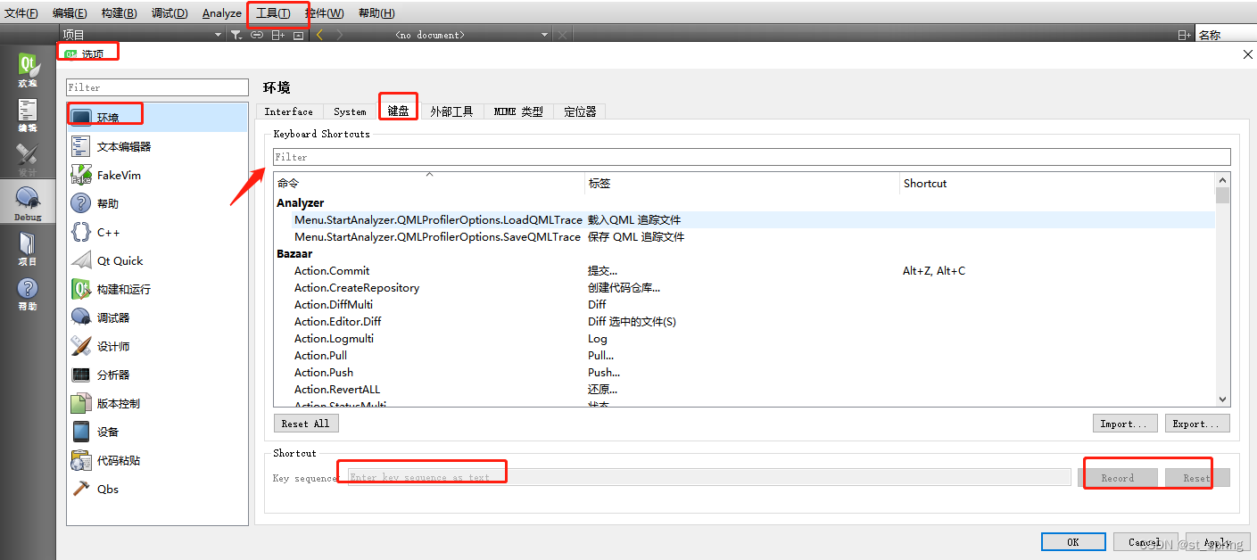
Task: Switch to the Welcome mode icon
Action: pyautogui.click(x=28, y=70)
